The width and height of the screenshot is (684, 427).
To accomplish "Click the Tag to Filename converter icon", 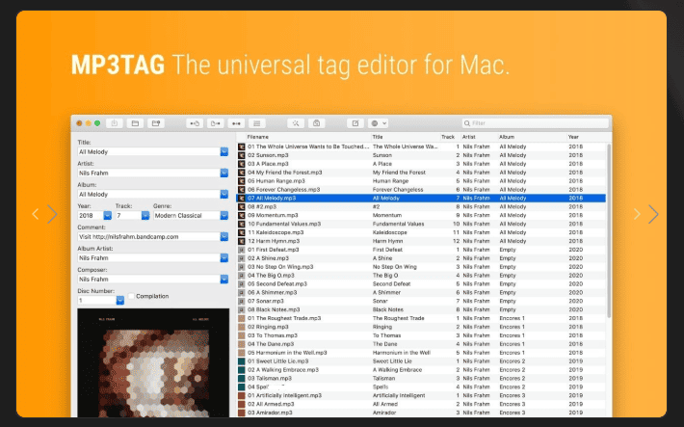I will coord(195,123).
